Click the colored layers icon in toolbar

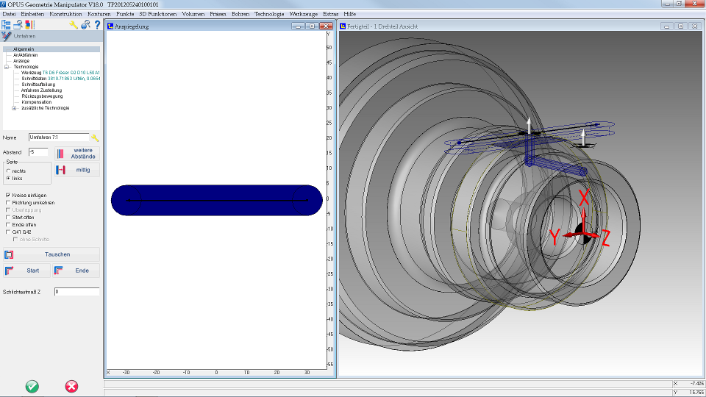coord(29,25)
